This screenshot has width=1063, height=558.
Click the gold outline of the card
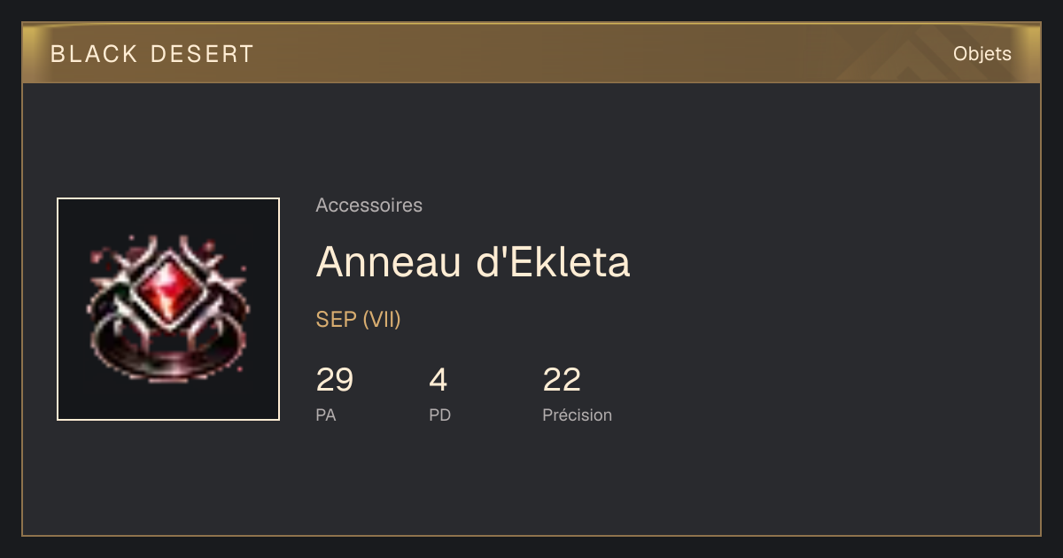click(x=531, y=535)
